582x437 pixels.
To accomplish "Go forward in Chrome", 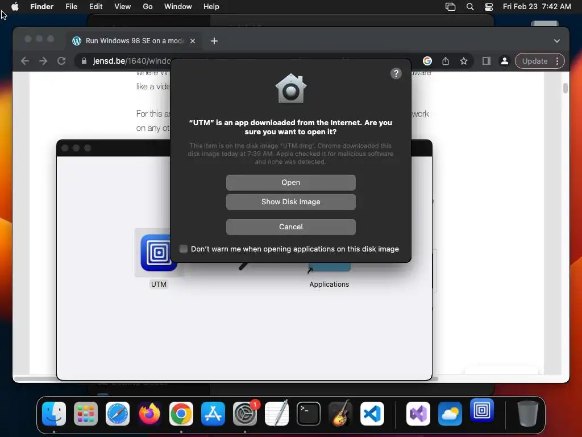I will 43,61.
